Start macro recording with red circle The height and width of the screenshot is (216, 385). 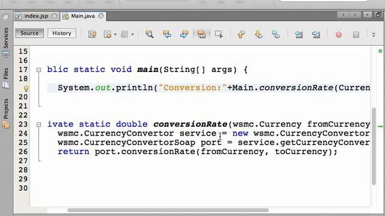click(x=339, y=35)
